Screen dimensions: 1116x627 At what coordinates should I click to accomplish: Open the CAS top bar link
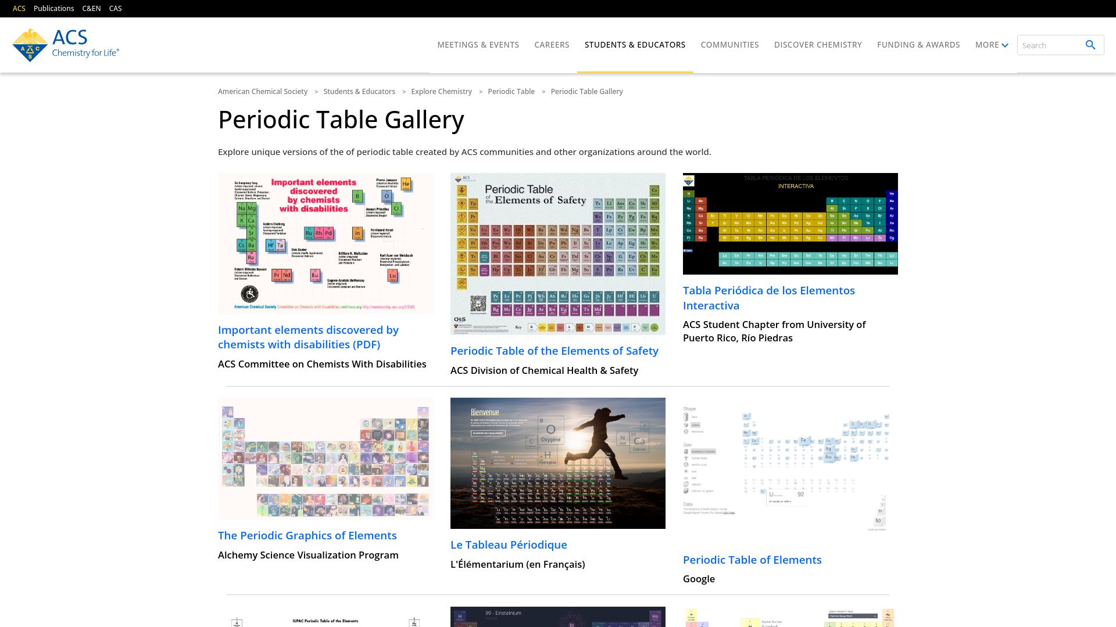[115, 9]
